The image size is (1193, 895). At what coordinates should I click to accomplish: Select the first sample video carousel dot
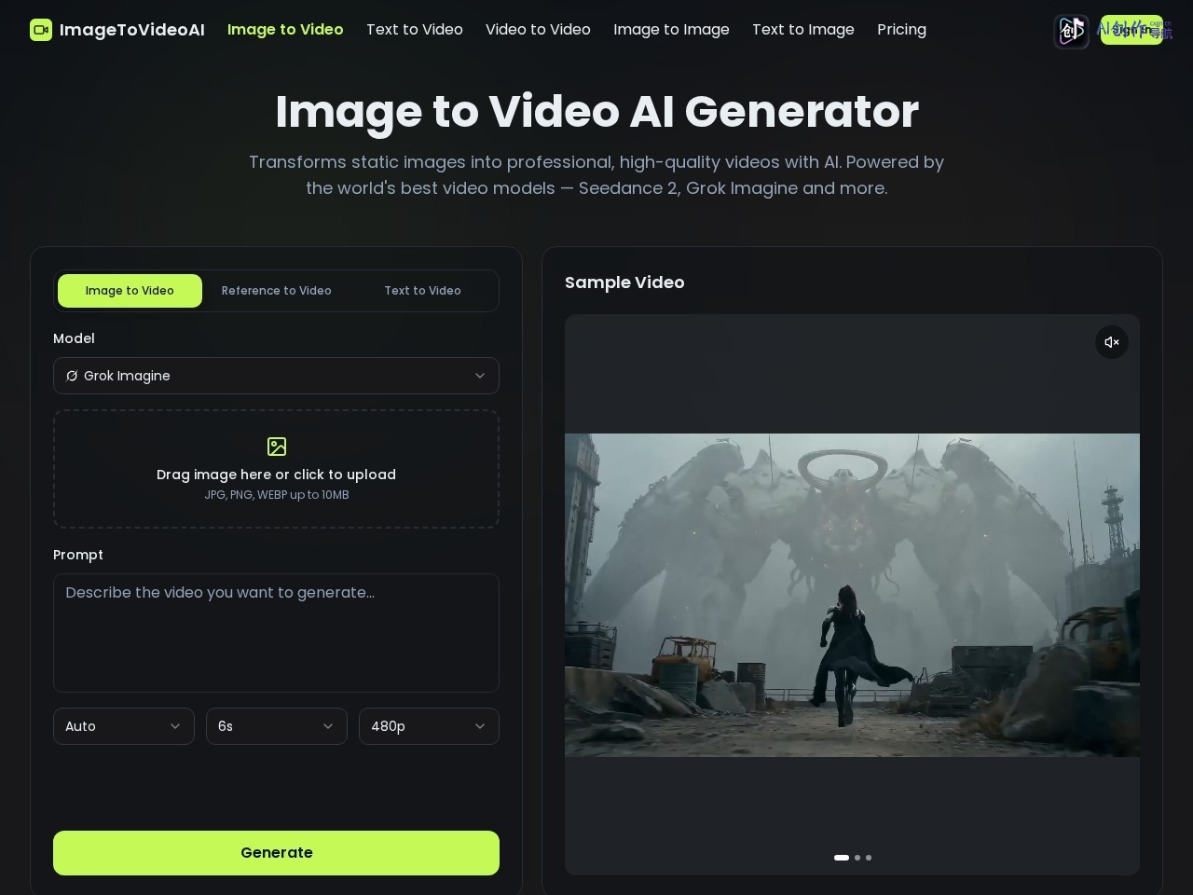point(842,858)
